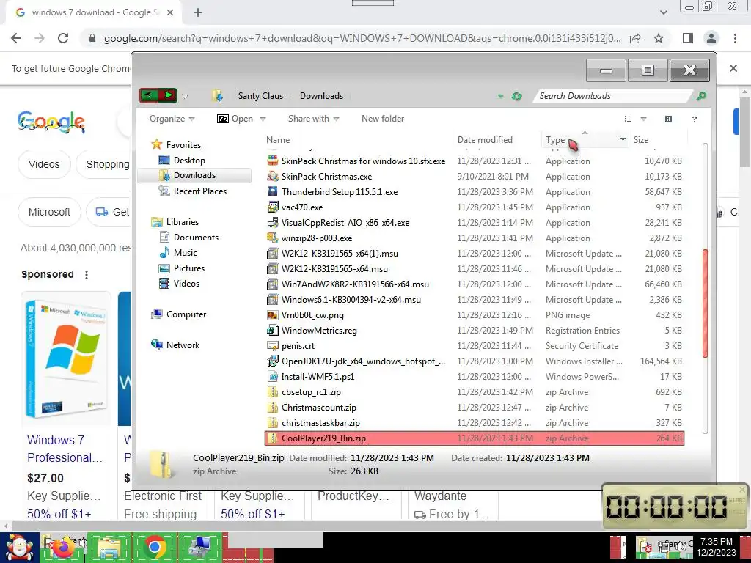Open the Chrome profile avatar
Viewport: 751px width, 563px height.
[x=711, y=38]
